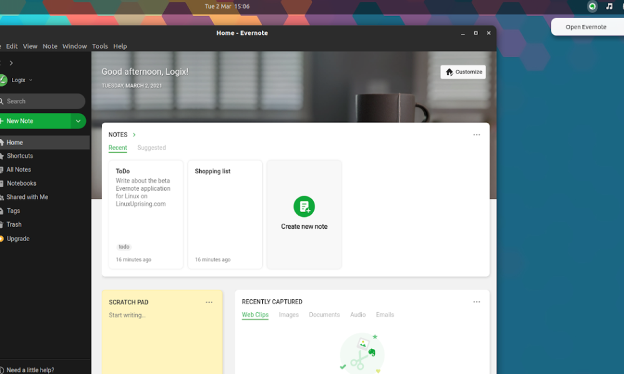The width and height of the screenshot is (624, 374).
Task: Select the Audio tab
Action: [358, 315]
